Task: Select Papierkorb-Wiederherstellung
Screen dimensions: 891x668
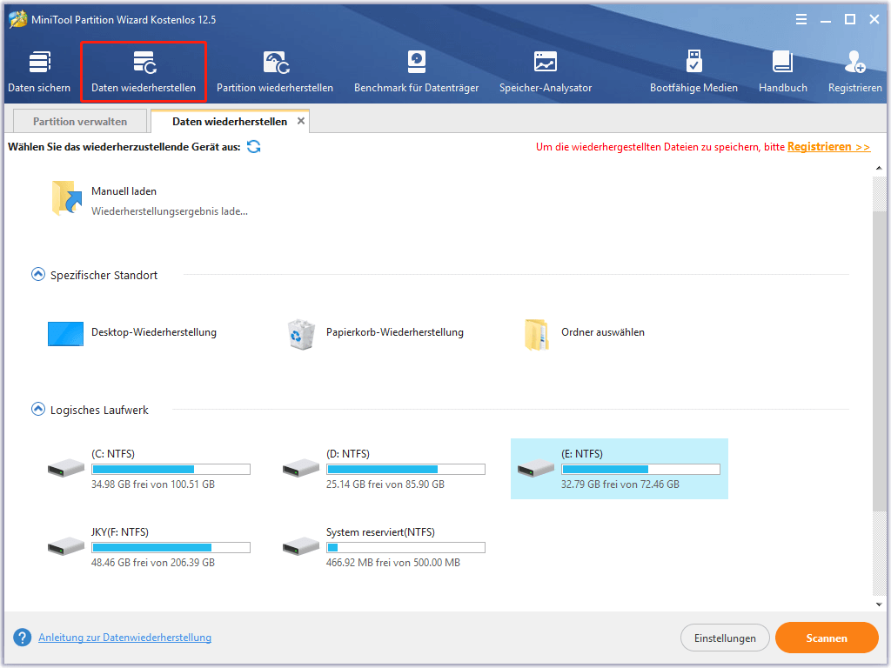Action: 376,333
